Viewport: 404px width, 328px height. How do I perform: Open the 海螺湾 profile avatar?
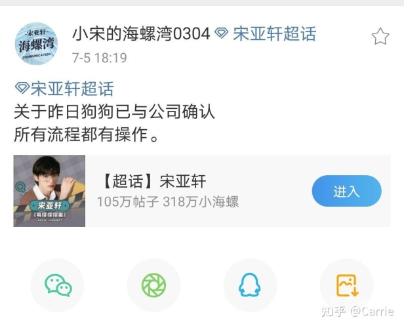pyautogui.click(x=36, y=43)
